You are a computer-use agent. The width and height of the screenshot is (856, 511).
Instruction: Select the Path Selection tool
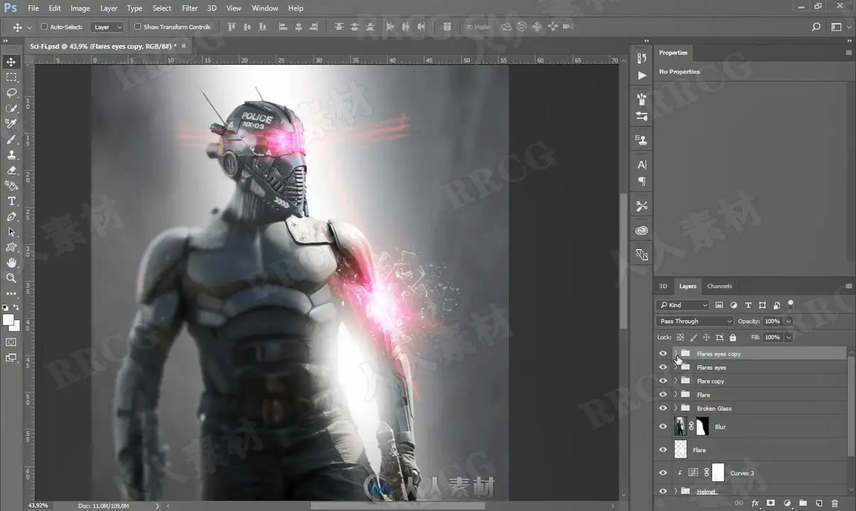tap(11, 232)
